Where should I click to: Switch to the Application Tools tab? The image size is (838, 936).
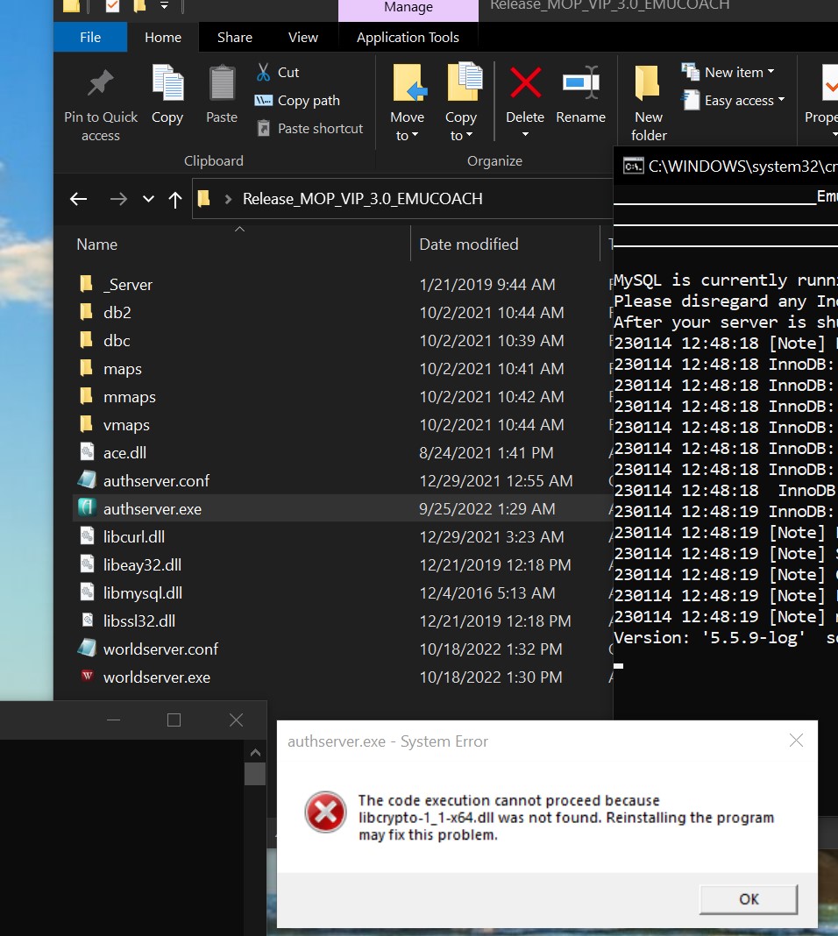click(x=408, y=37)
